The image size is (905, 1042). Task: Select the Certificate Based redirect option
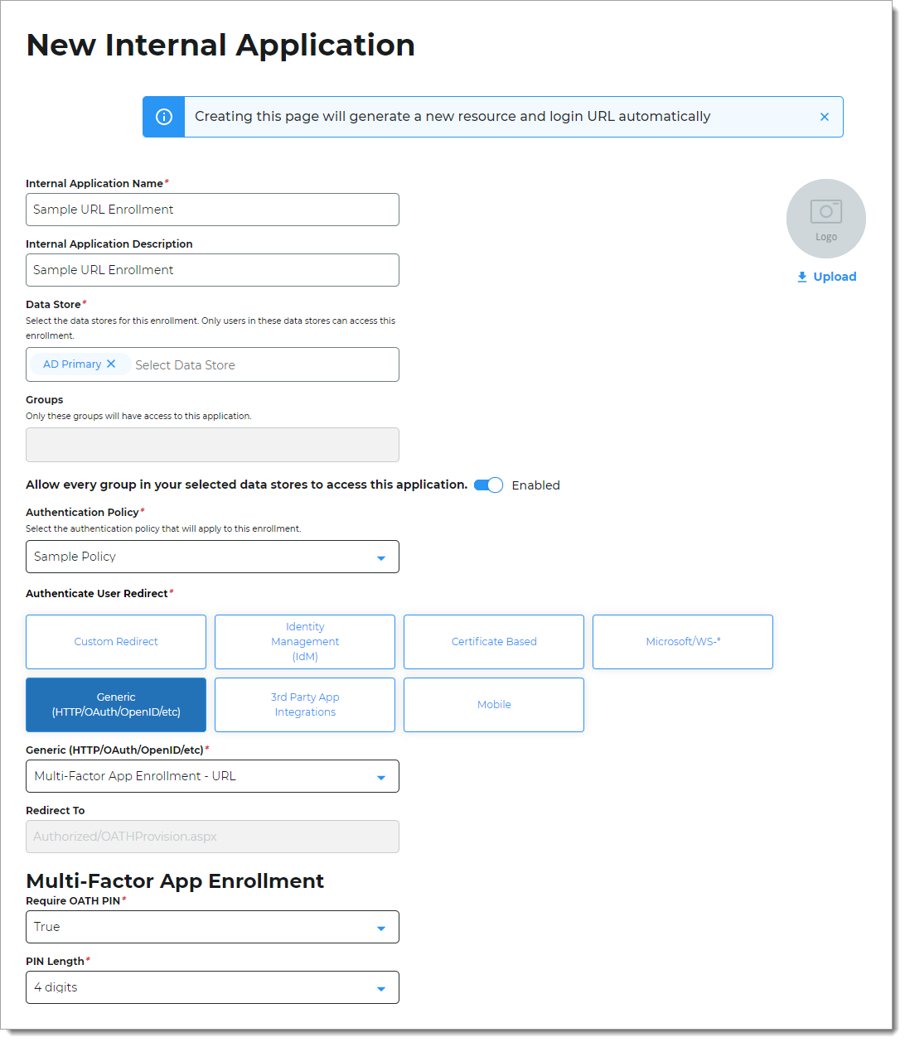pos(493,641)
